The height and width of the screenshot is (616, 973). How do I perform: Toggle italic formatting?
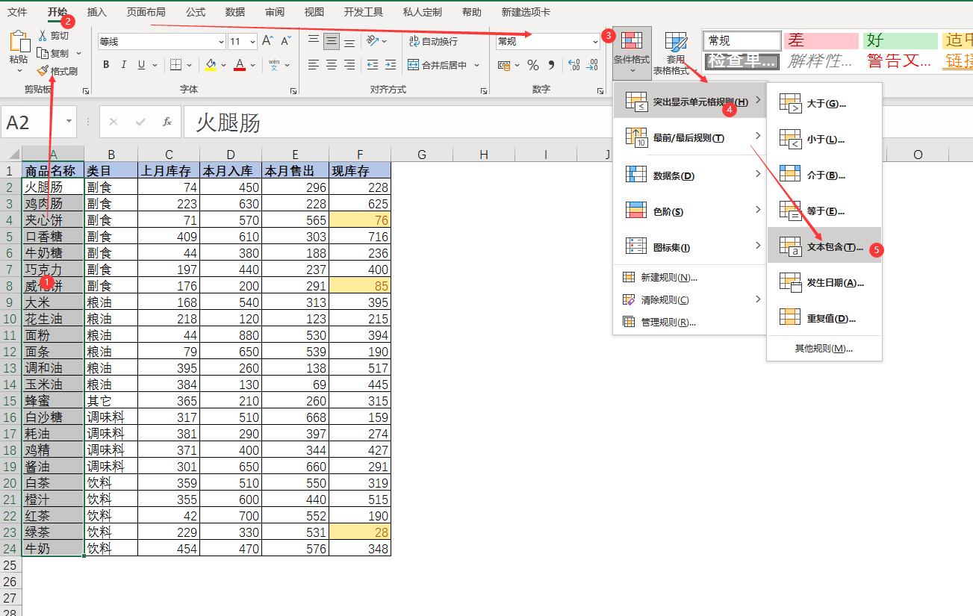click(x=124, y=65)
